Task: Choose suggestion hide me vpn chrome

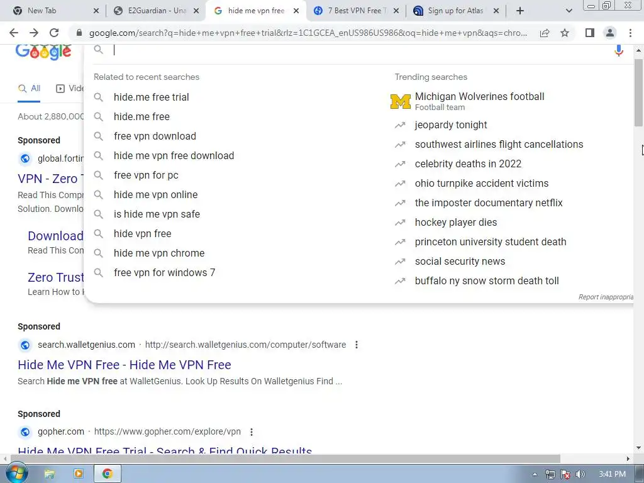Action: tap(159, 253)
